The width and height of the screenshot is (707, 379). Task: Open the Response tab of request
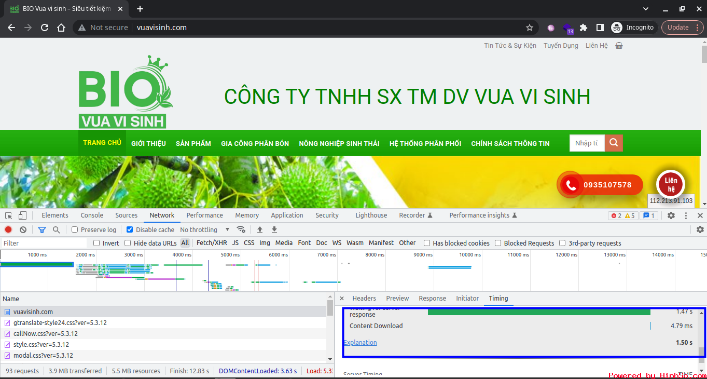click(433, 299)
